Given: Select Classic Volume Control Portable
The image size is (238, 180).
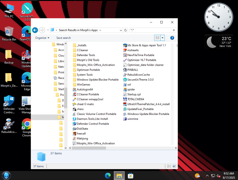Looking at the screenshot, I should click(x=94, y=114).
